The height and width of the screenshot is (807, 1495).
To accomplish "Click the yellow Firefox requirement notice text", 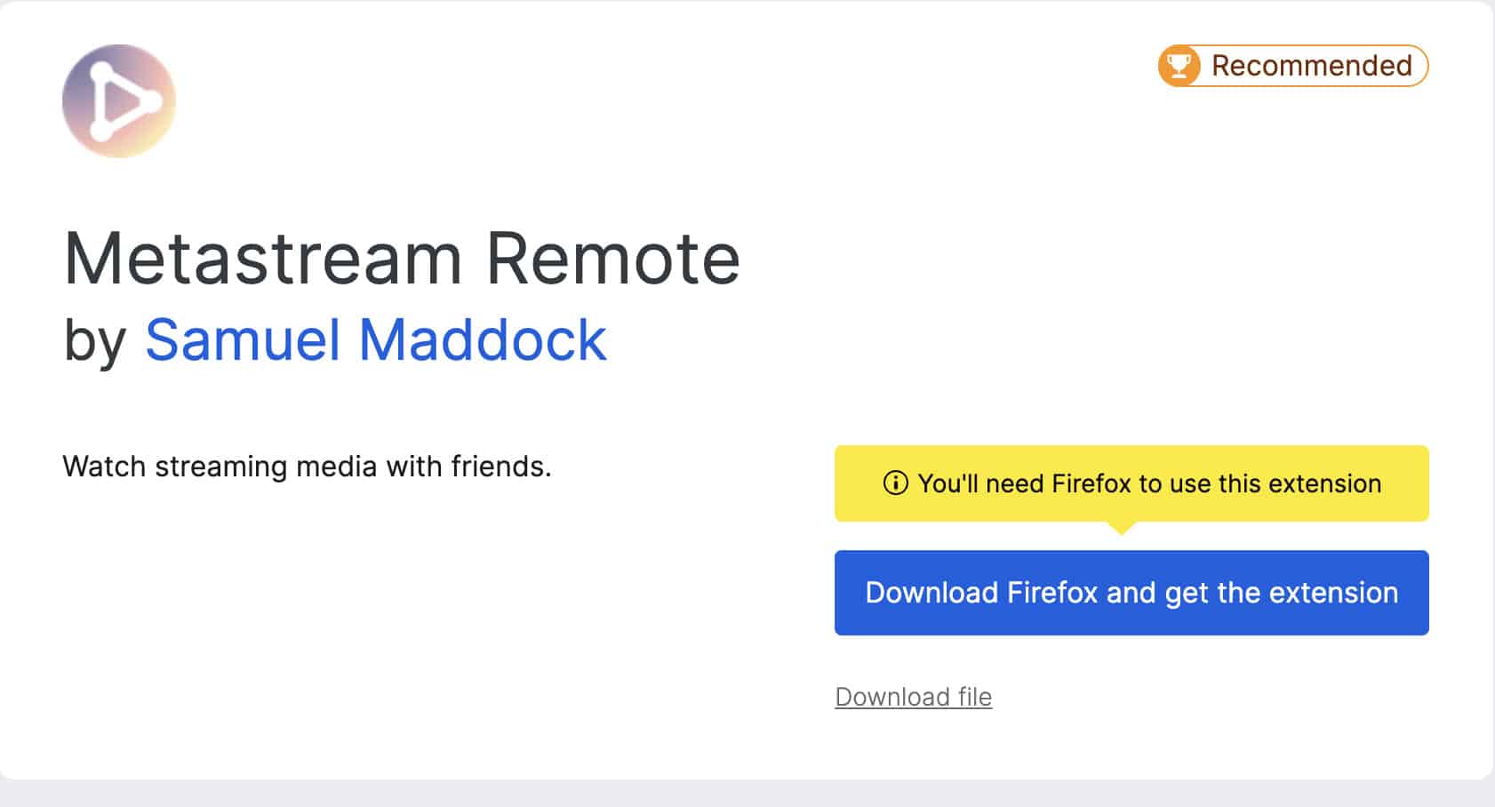I will pyautogui.click(x=1148, y=483).
